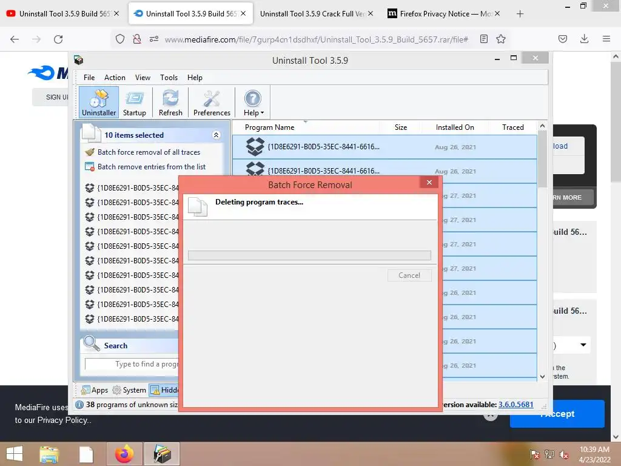This screenshot has width=621, height=466.
Task: Bookmark this page with star icon
Action: [x=501, y=39]
